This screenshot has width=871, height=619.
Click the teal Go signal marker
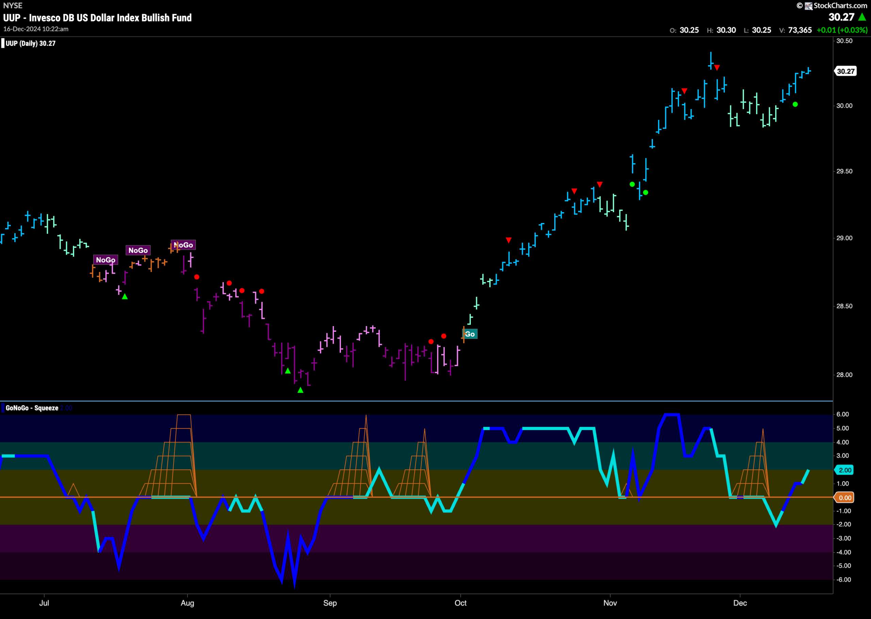pos(470,334)
